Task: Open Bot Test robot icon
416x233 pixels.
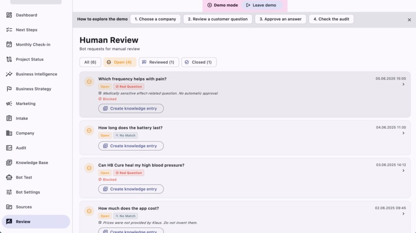Action: coord(9,177)
